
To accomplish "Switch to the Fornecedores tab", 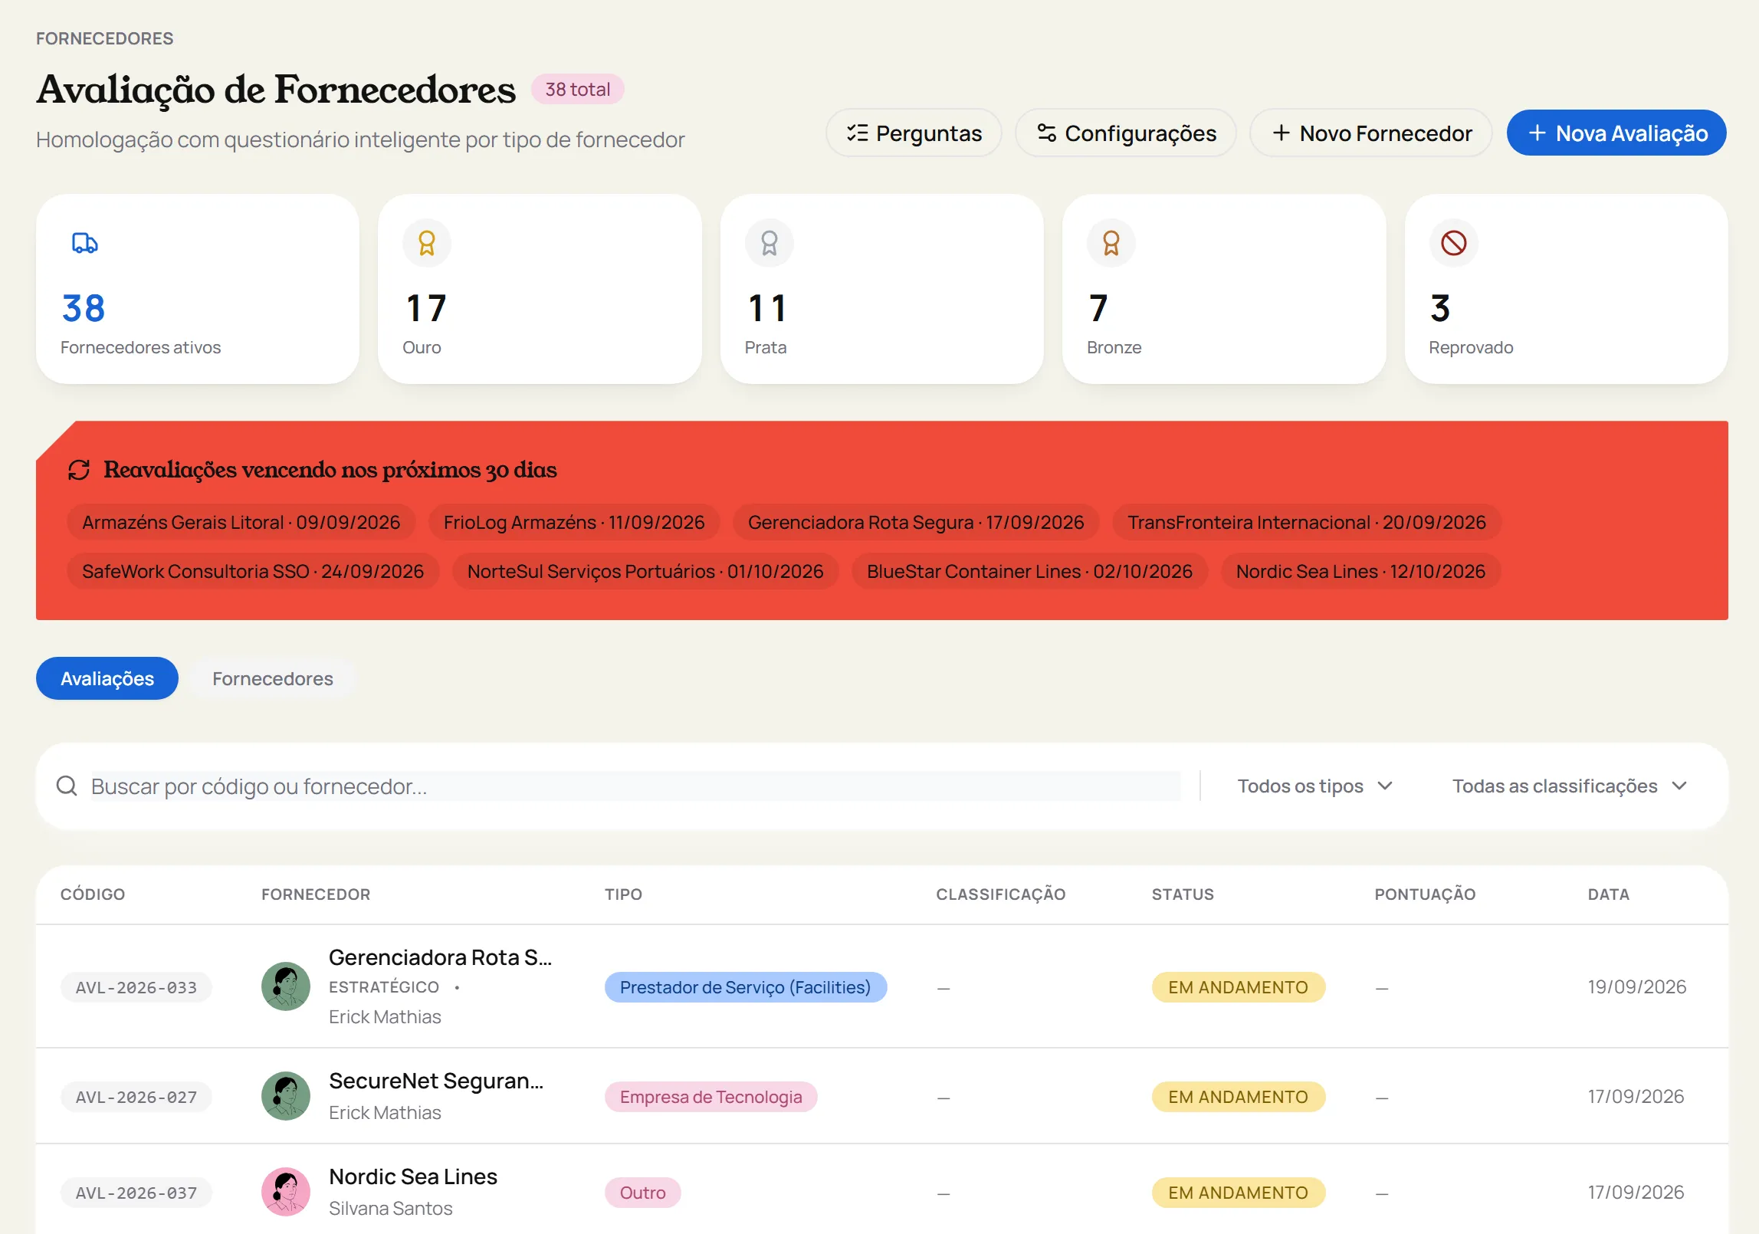I will point(273,678).
